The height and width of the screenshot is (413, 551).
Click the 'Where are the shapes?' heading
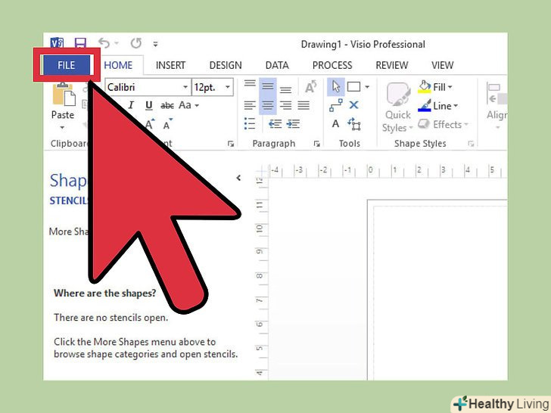point(104,293)
